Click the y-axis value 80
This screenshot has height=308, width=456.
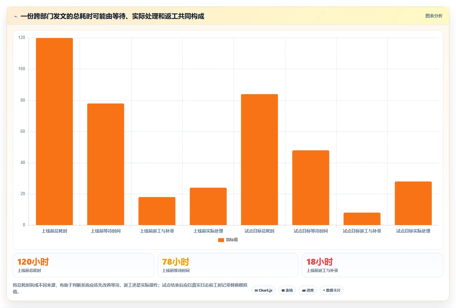pyautogui.click(x=23, y=100)
